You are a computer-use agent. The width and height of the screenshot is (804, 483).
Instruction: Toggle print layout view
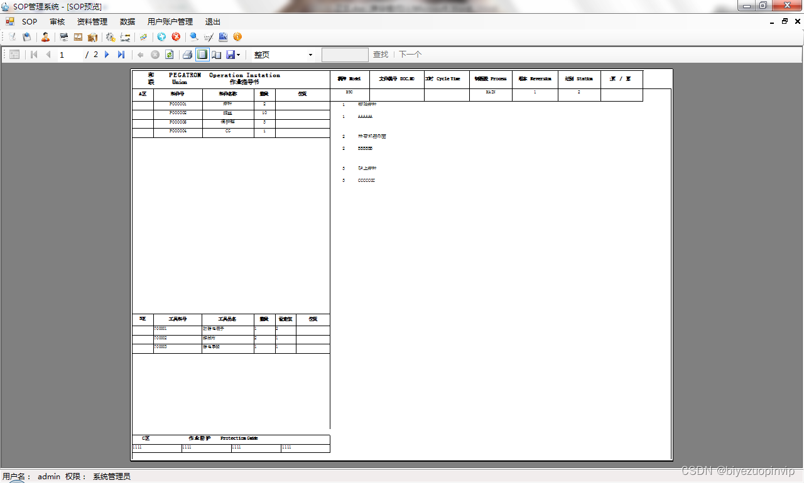(202, 55)
